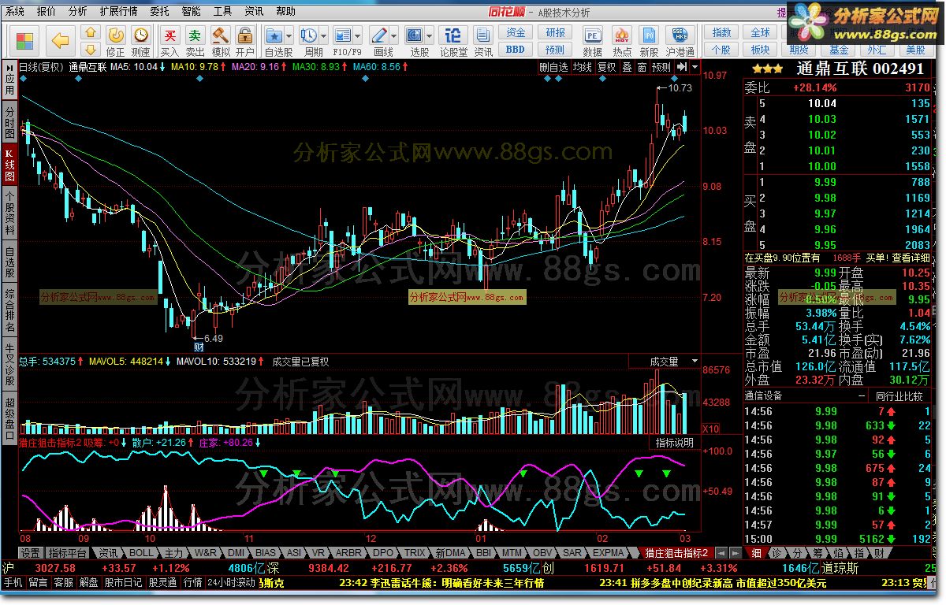Select the MACD-area BOLL indicator tab
The width and height of the screenshot is (946, 605).
click(x=142, y=553)
